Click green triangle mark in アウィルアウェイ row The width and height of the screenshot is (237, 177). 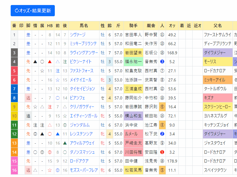(65, 143)
